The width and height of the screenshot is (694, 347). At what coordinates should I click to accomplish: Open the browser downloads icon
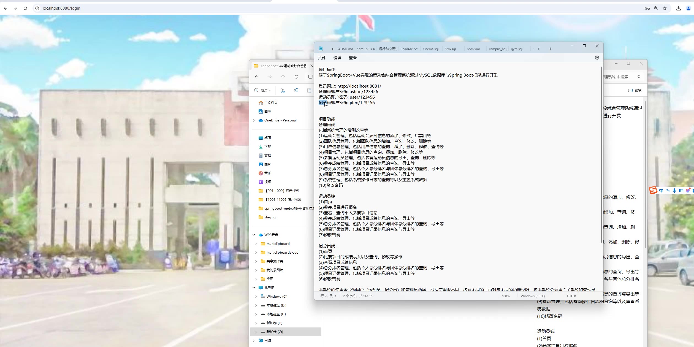pyautogui.click(x=679, y=8)
